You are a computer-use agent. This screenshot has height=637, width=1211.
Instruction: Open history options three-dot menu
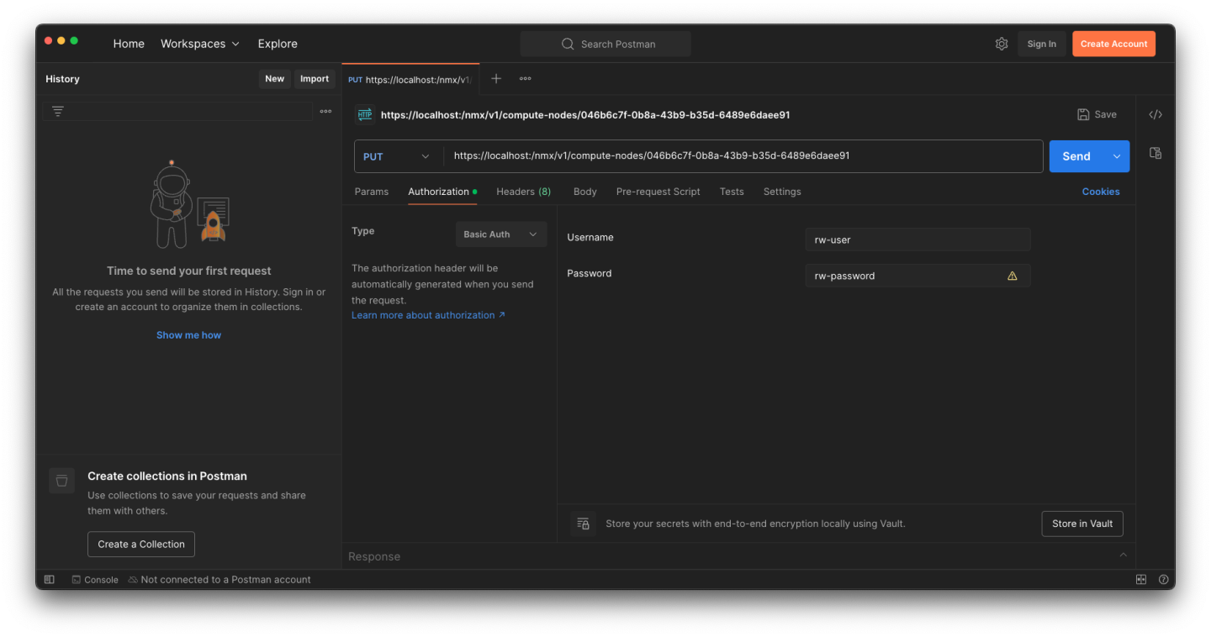click(x=325, y=111)
